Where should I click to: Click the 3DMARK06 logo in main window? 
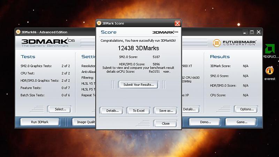[x=48, y=42]
